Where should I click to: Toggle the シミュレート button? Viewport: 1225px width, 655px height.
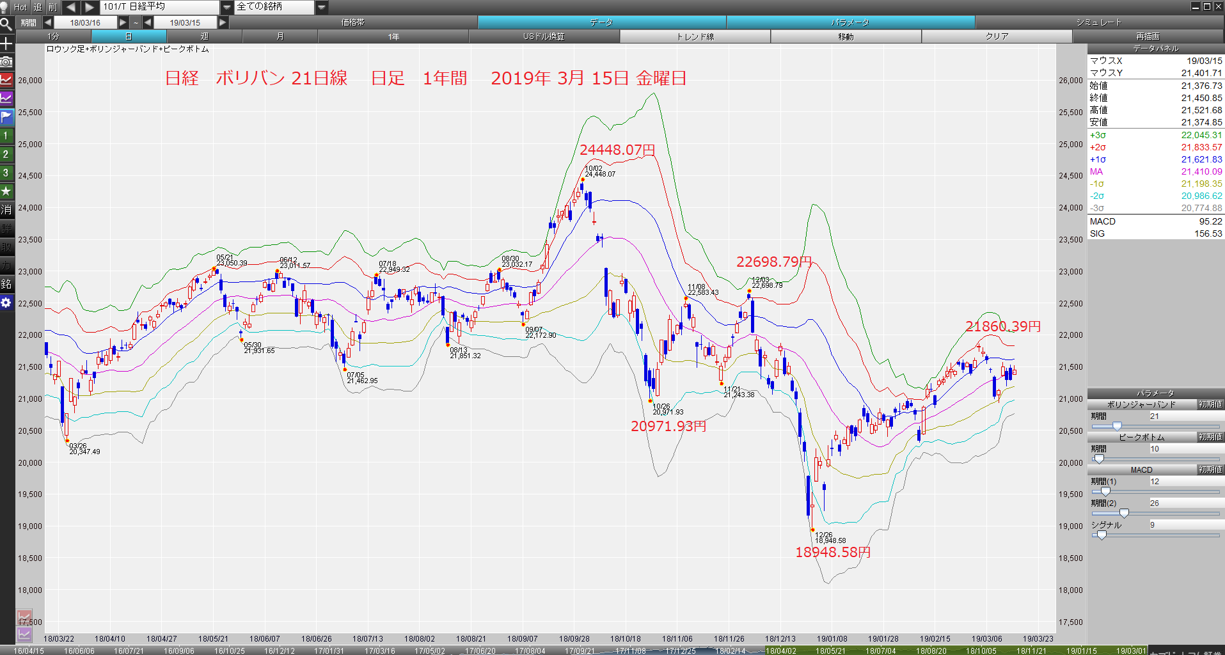[1099, 22]
